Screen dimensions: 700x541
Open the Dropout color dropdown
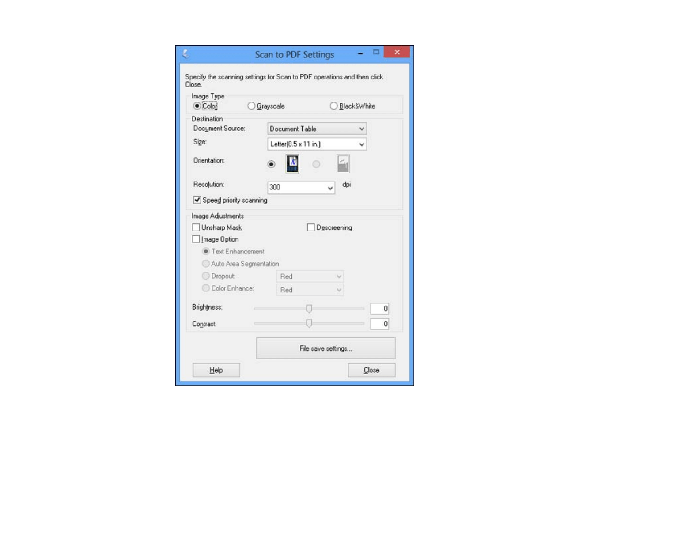click(310, 276)
